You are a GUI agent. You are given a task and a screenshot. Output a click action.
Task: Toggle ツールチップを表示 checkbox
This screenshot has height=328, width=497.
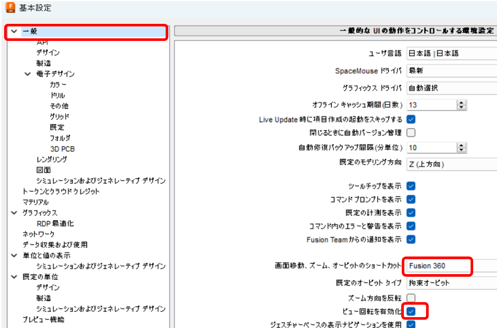(x=411, y=186)
